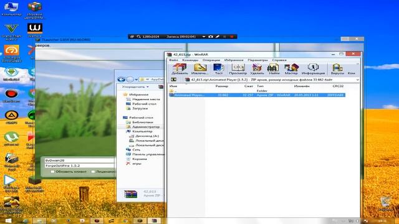Click the Просмотр (View) toolbar icon
399x224 pixels.
click(238, 69)
